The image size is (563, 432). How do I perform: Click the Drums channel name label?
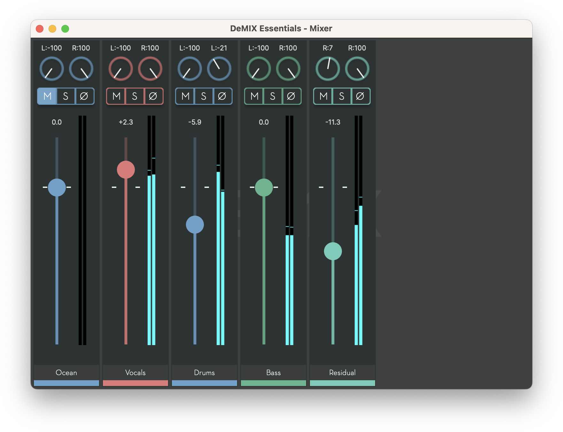[x=204, y=373]
